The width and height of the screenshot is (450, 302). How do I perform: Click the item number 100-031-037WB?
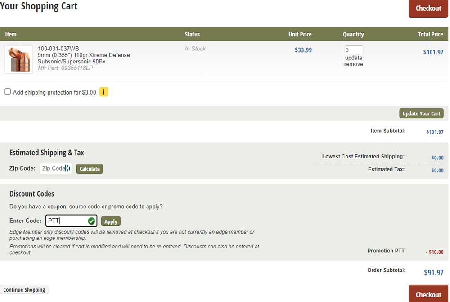click(x=58, y=49)
